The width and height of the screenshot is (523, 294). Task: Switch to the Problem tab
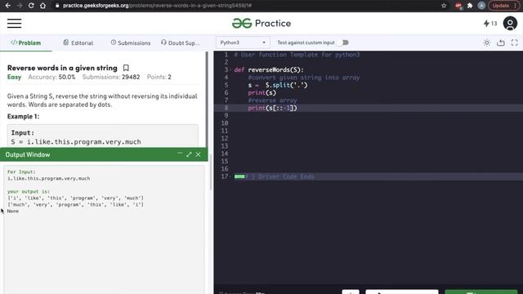point(25,42)
